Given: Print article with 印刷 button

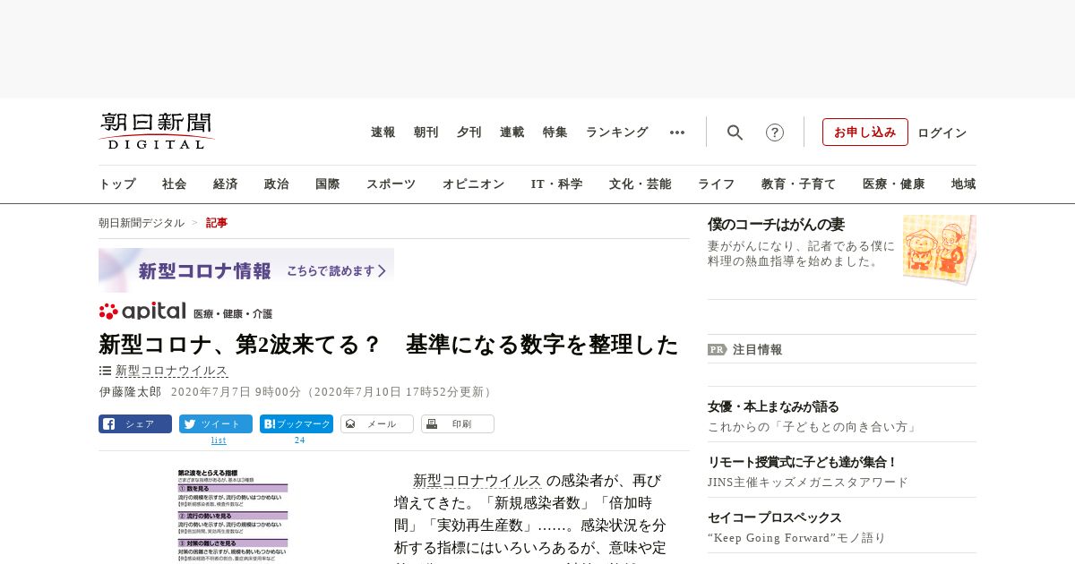Looking at the screenshot, I should (x=458, y=424).
